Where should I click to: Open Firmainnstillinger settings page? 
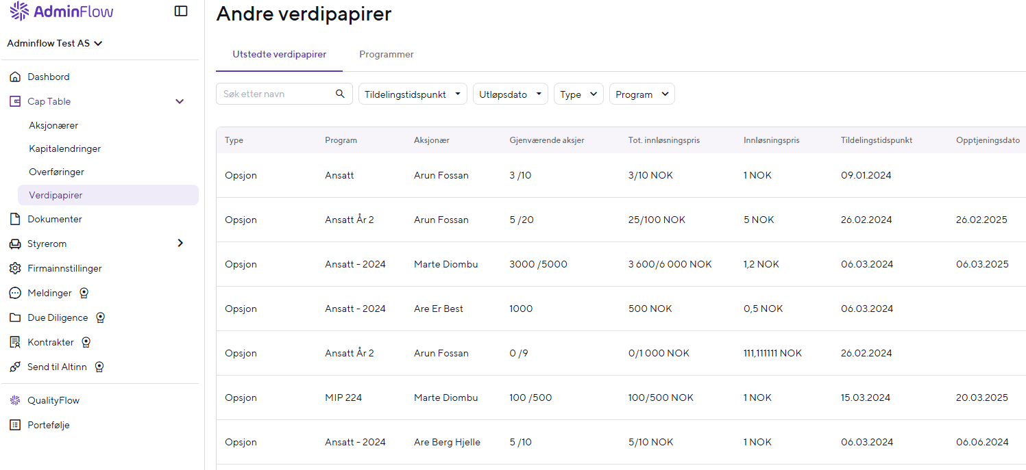64,268
